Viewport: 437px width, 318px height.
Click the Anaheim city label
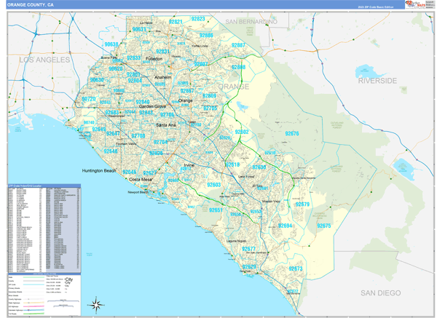tap(163, 77)
